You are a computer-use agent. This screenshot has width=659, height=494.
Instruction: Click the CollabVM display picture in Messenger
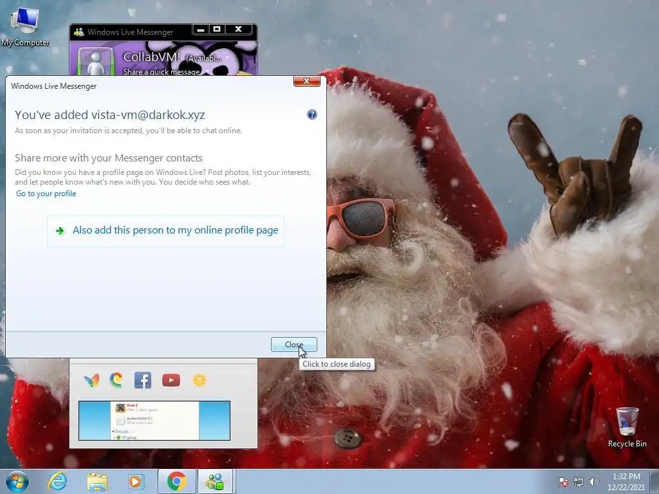(96, 62)
